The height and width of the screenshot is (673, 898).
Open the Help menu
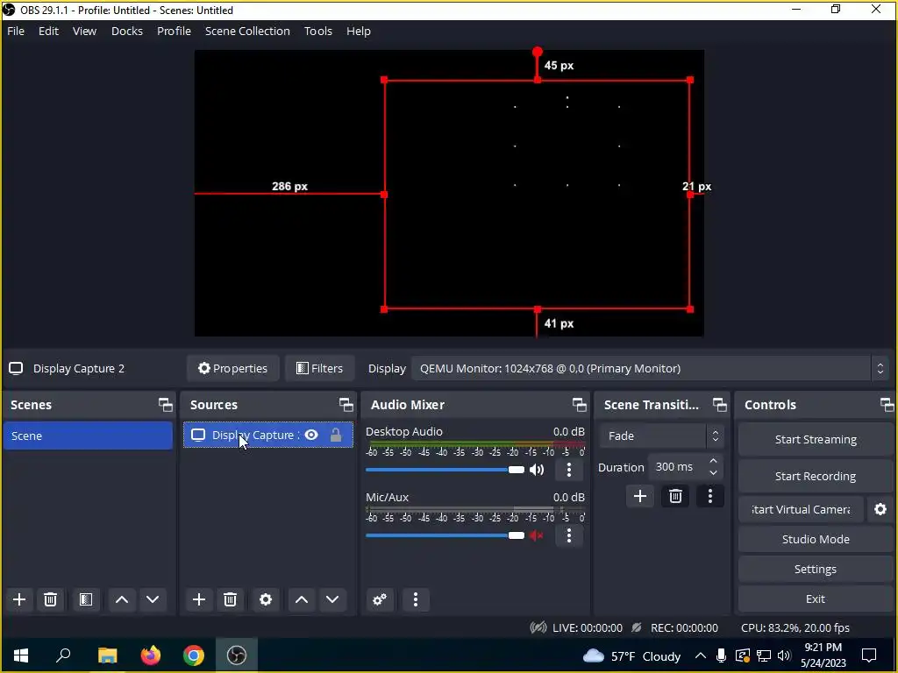(x=359, y=31)
